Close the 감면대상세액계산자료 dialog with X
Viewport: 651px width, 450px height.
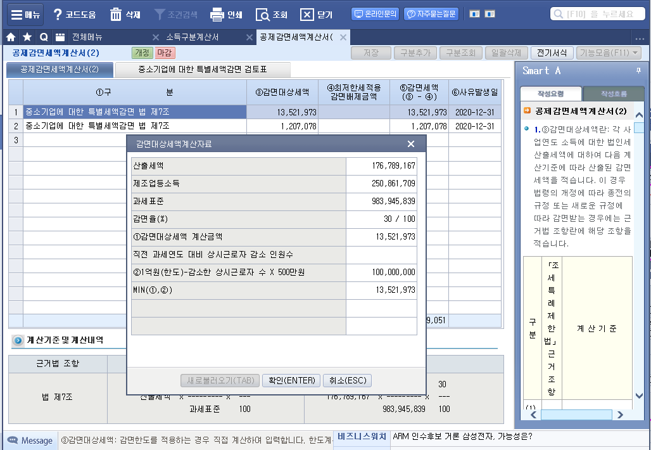pyautogui.click(x=411, y=144)
